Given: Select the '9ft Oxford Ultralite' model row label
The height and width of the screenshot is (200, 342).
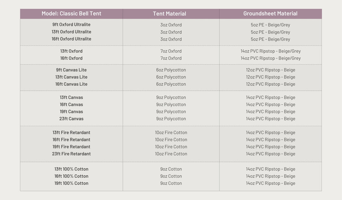Looking at the screenshot, I should point(71,25).
